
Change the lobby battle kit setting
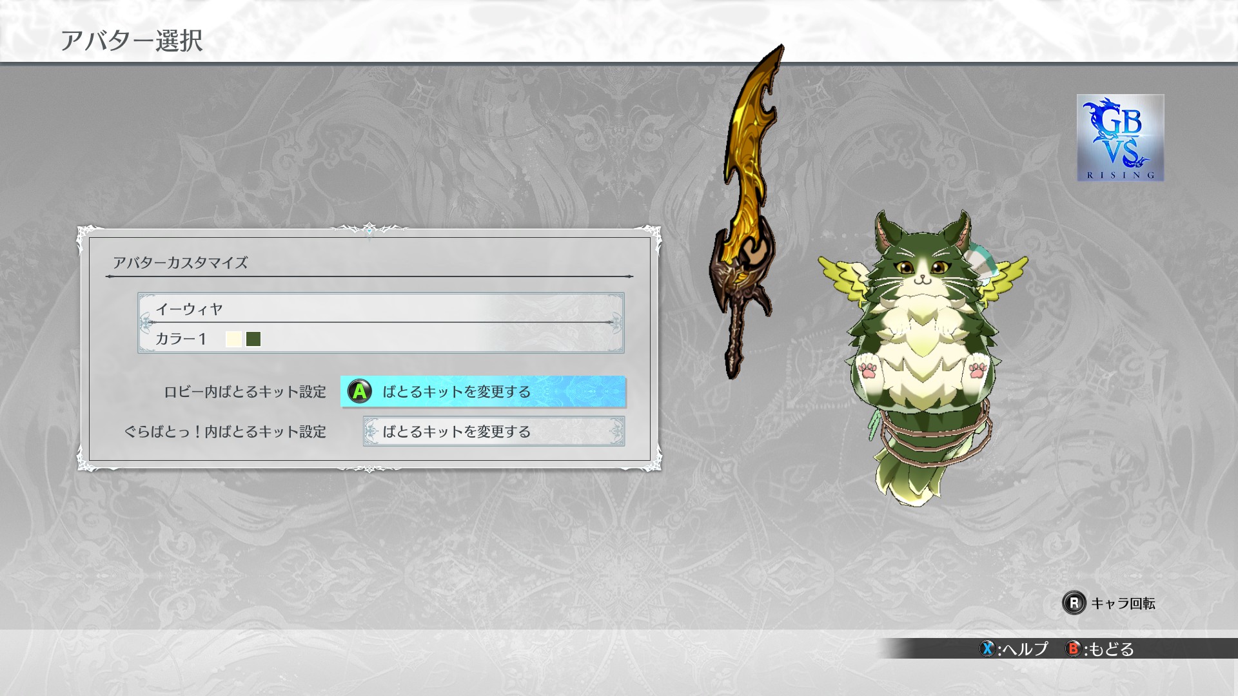click(483, 391)
